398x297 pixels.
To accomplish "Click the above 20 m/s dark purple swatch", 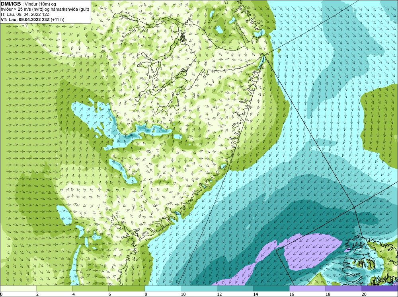I will coord(380,288).
